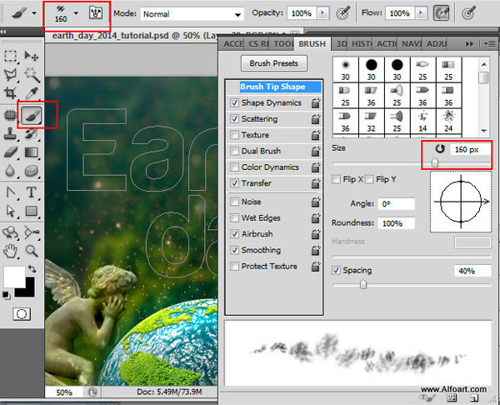Click the brush Size slider handle
Image resolution: width=500 pixels, height=405 pixels.
(x=435, y=162)
